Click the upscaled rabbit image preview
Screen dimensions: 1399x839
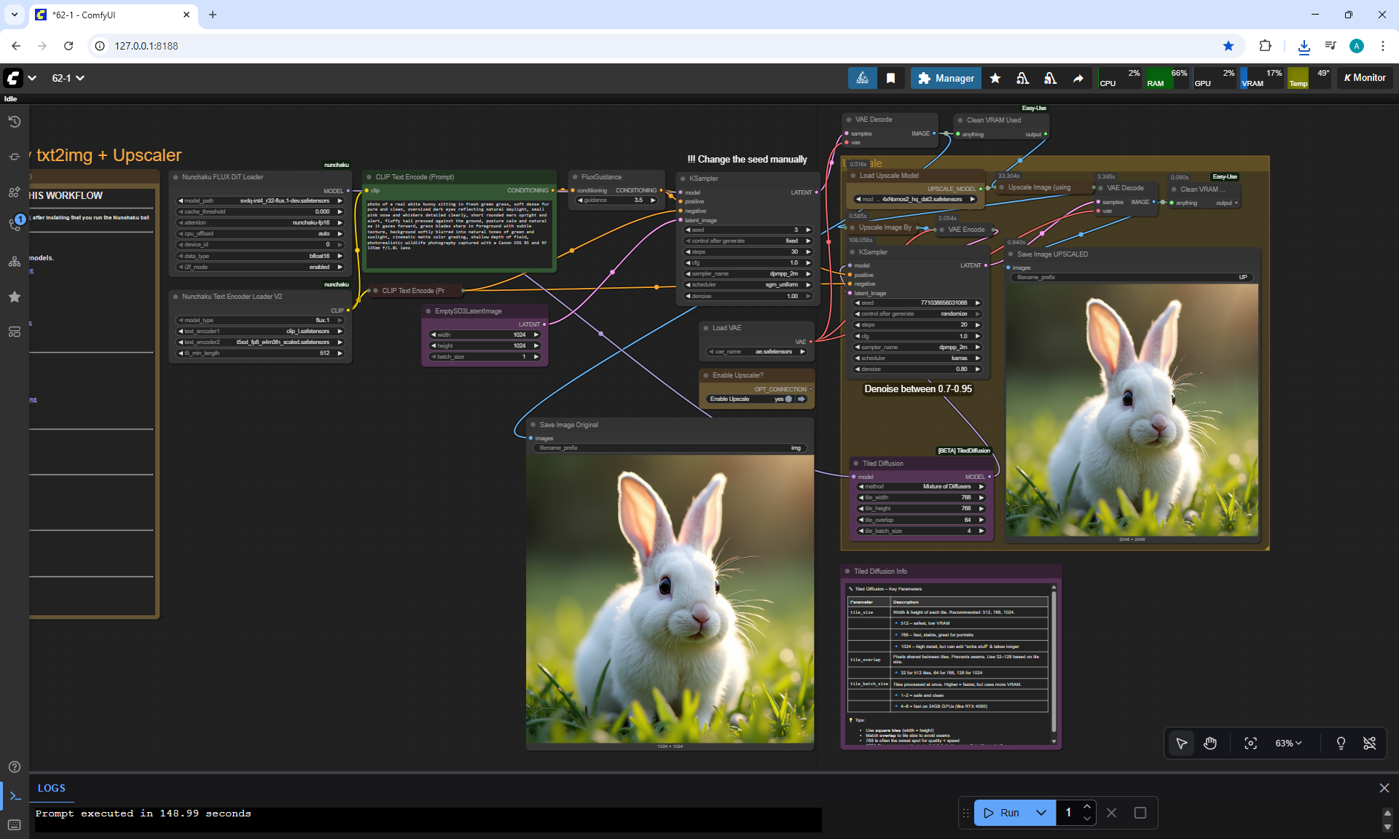[x=1132, y=410]
